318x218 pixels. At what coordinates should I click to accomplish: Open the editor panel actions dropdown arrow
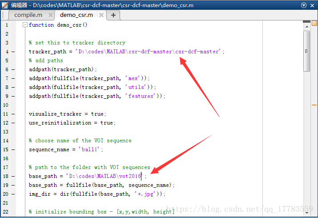304,5
